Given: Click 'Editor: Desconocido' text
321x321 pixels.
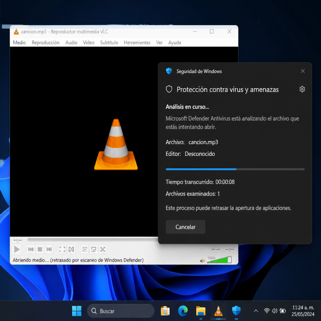Looking at the screenshot, I should [190, 154].
